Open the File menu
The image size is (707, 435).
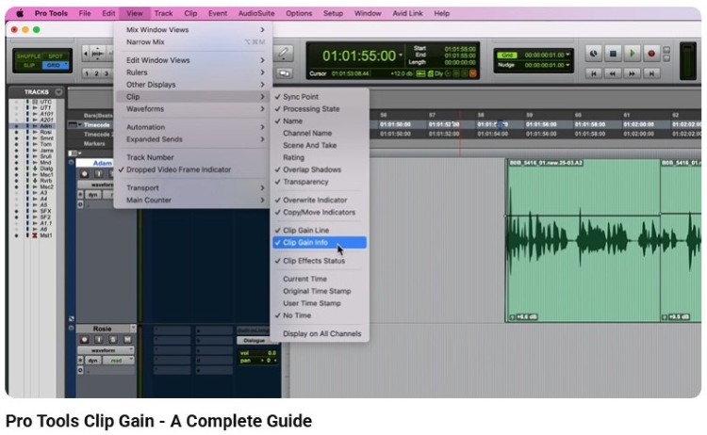coord(85,13)
